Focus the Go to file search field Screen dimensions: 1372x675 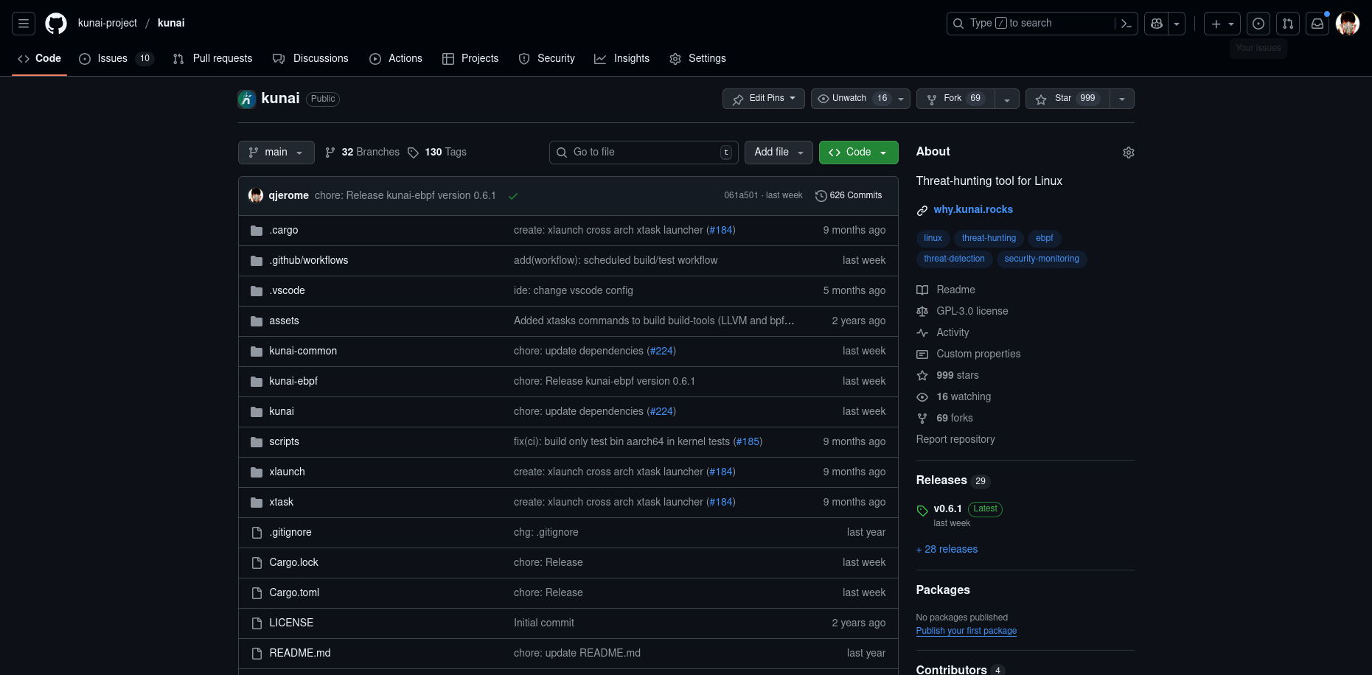point(644,153)
